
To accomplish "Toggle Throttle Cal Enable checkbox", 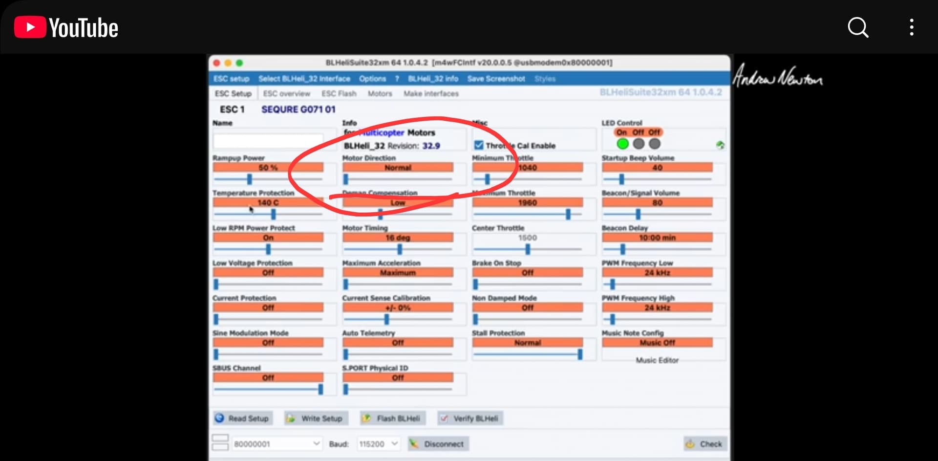I will point(479,145).
